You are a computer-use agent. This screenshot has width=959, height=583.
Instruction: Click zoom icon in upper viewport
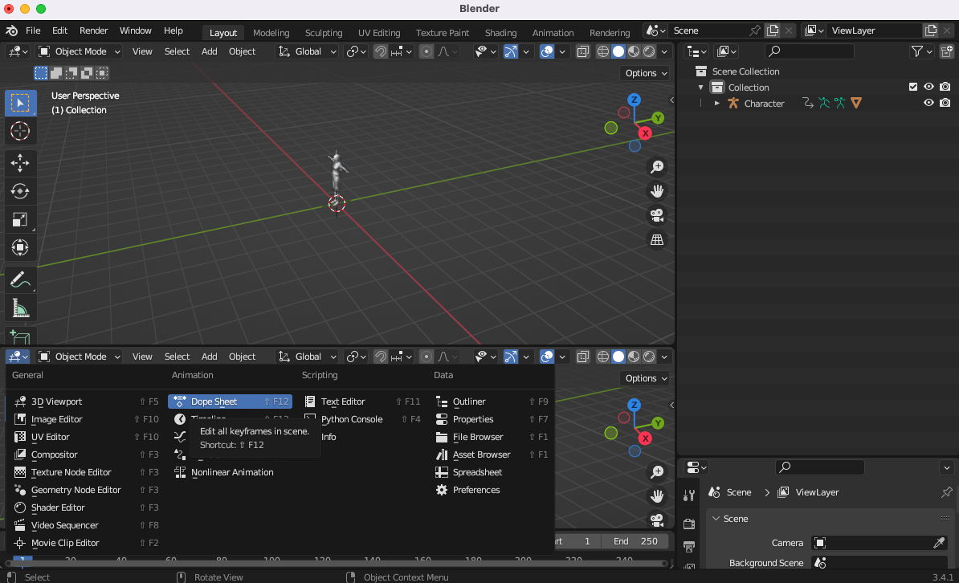click(657, 166)
